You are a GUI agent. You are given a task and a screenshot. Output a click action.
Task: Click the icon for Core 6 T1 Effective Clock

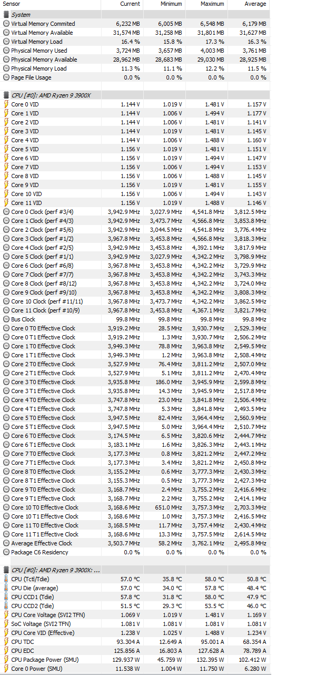click(6, 445)
